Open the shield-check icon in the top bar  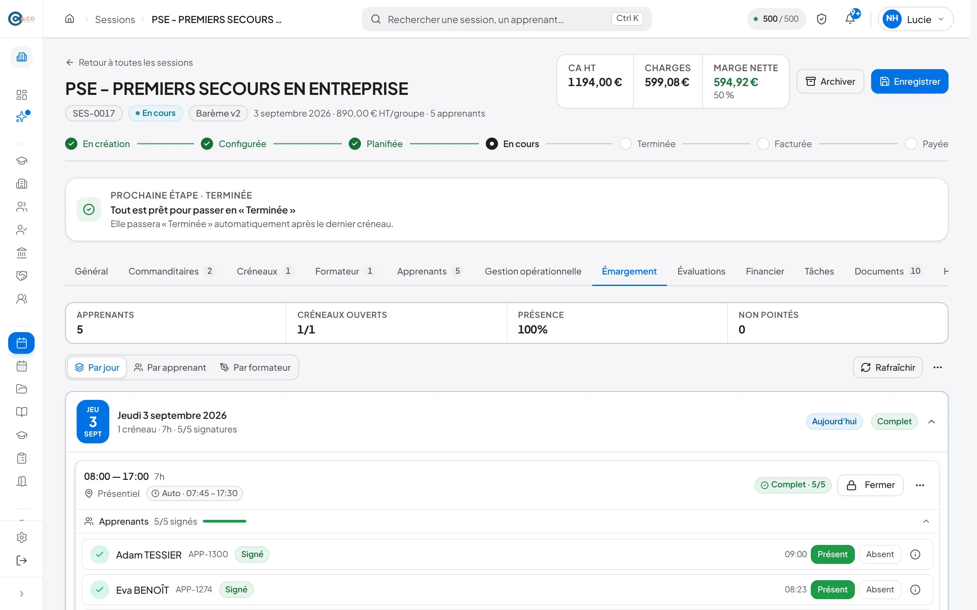click(821, 19)
